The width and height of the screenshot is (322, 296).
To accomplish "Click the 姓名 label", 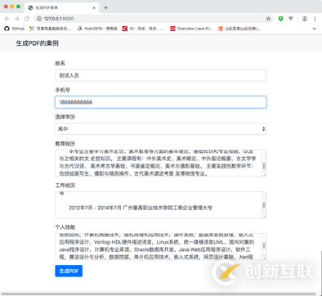I will coord(60,63).
